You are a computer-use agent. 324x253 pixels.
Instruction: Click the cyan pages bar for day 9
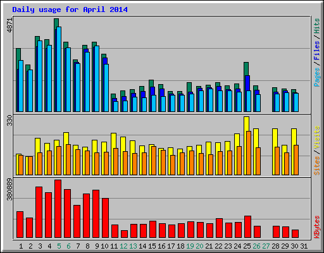(x=97, y=79)
